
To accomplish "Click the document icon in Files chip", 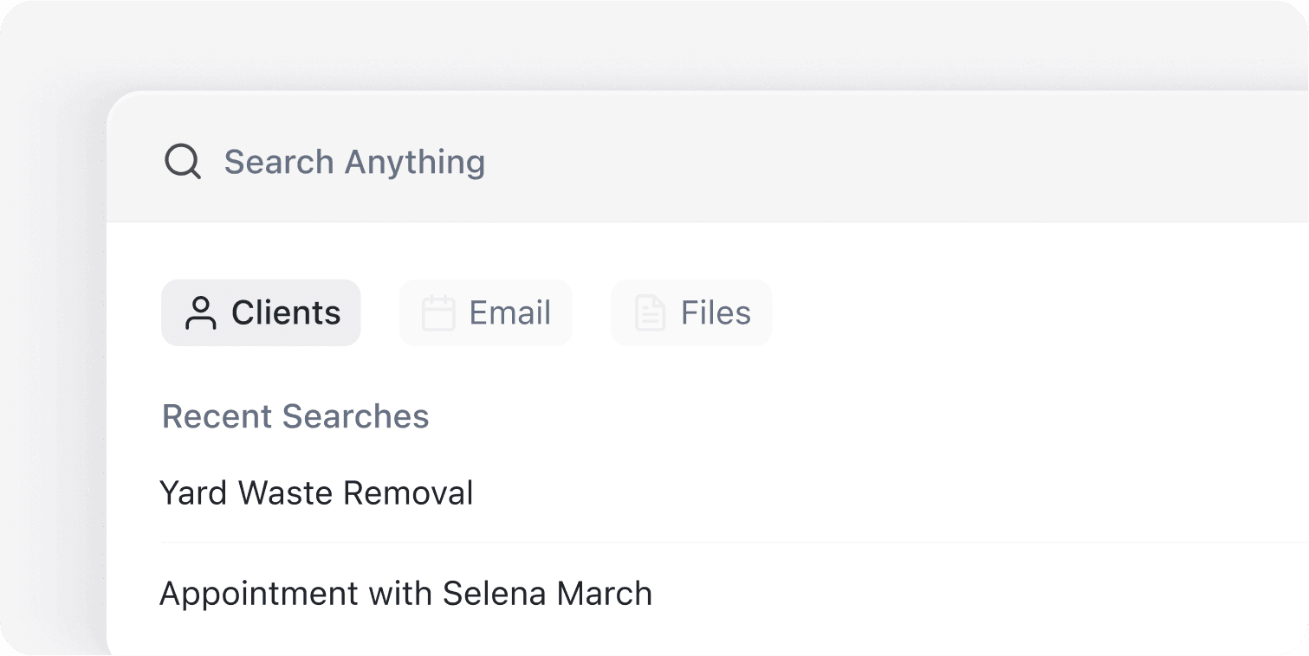I will click(x=650, y=313).
